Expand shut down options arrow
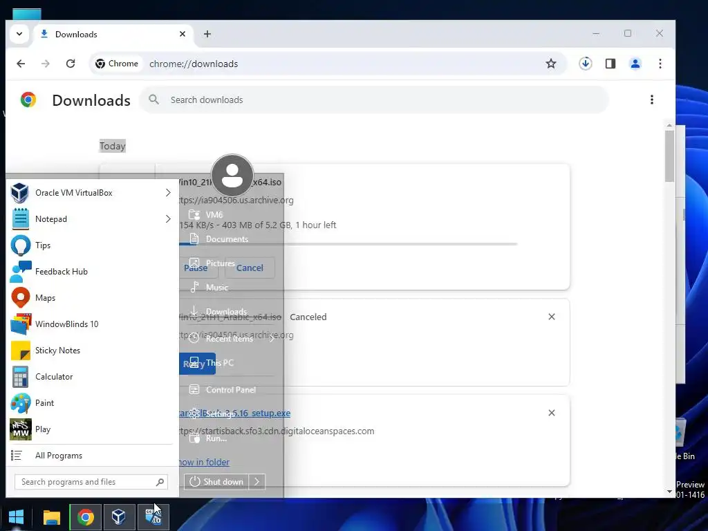 (257, 482)
